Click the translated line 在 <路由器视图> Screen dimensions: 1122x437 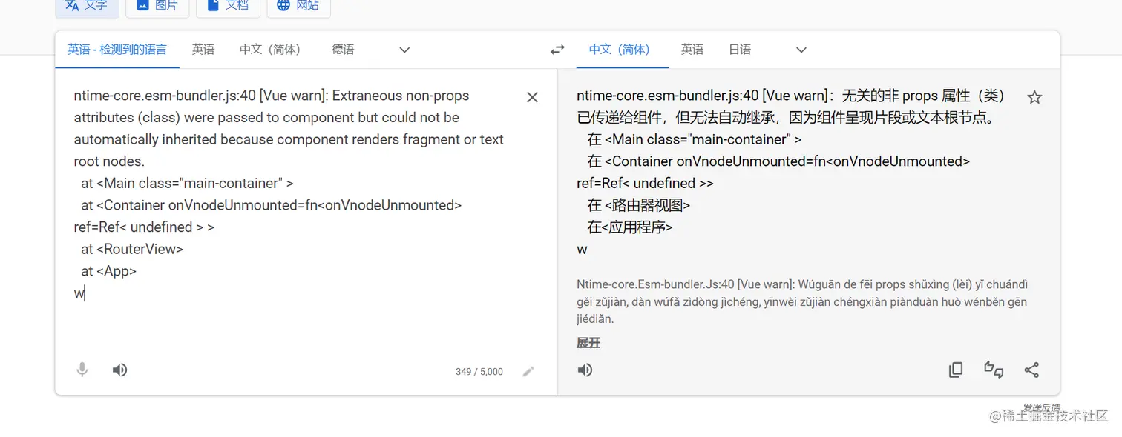pos(639,205)
